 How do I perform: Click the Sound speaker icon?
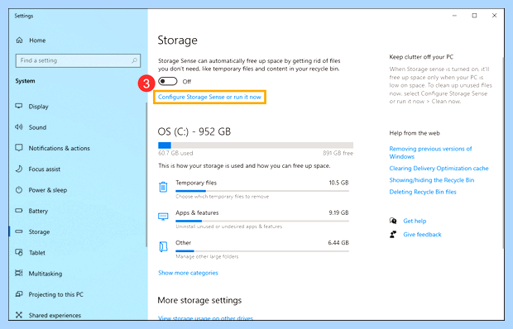(19, 127)
